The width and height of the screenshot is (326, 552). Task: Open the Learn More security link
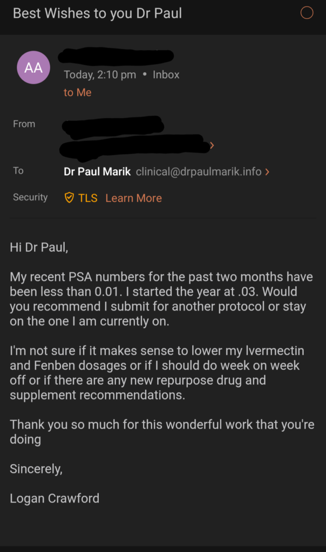coord(133,198)
